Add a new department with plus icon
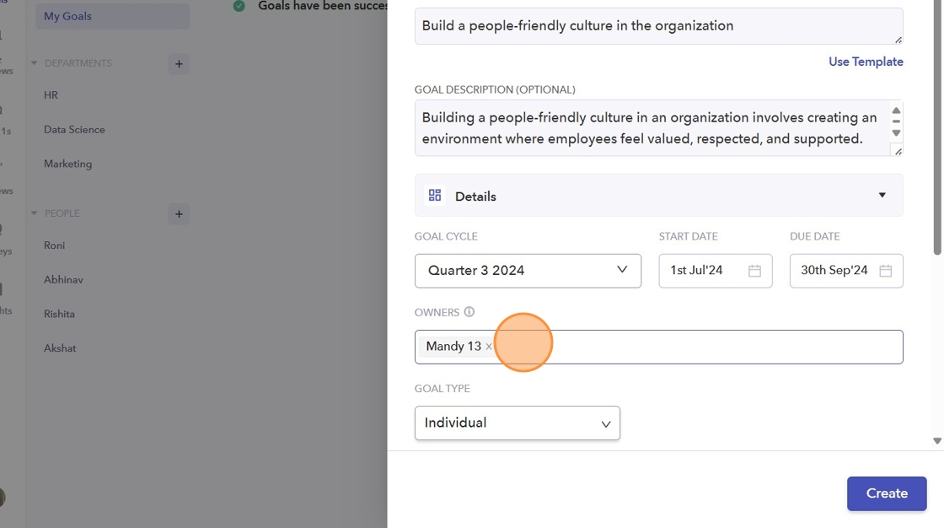Screen dimensions: 944x528 click(x=178, y=64)
